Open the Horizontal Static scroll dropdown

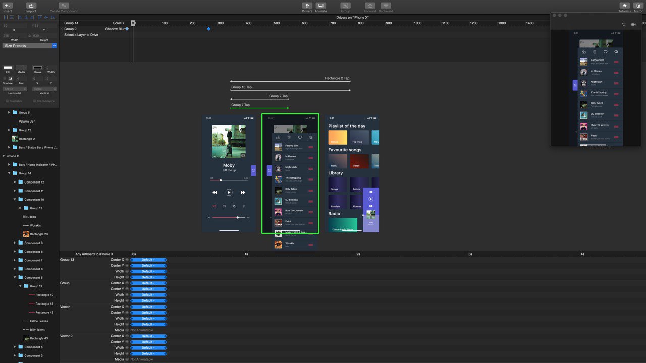click(x=15, y=89)
